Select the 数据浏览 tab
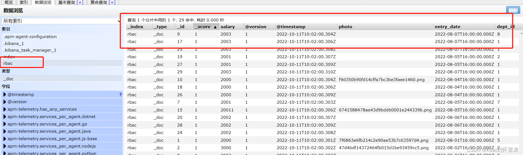The image size is (523, 155). pyautogui.click(x=43, y=2)
